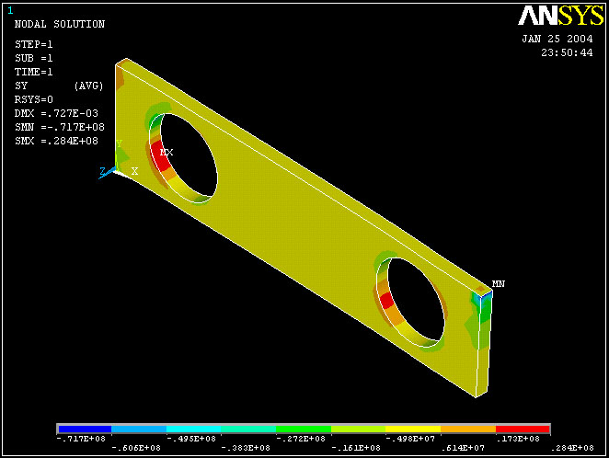Viewport: 609px width, 458px height.
Task: Click the .284E+08 legend value below the legend bar
Action: [572, 448]
